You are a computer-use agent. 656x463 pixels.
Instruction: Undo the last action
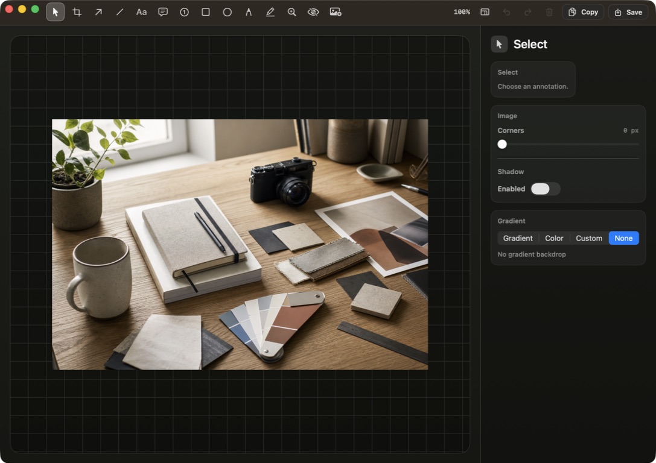coord(507,12)
